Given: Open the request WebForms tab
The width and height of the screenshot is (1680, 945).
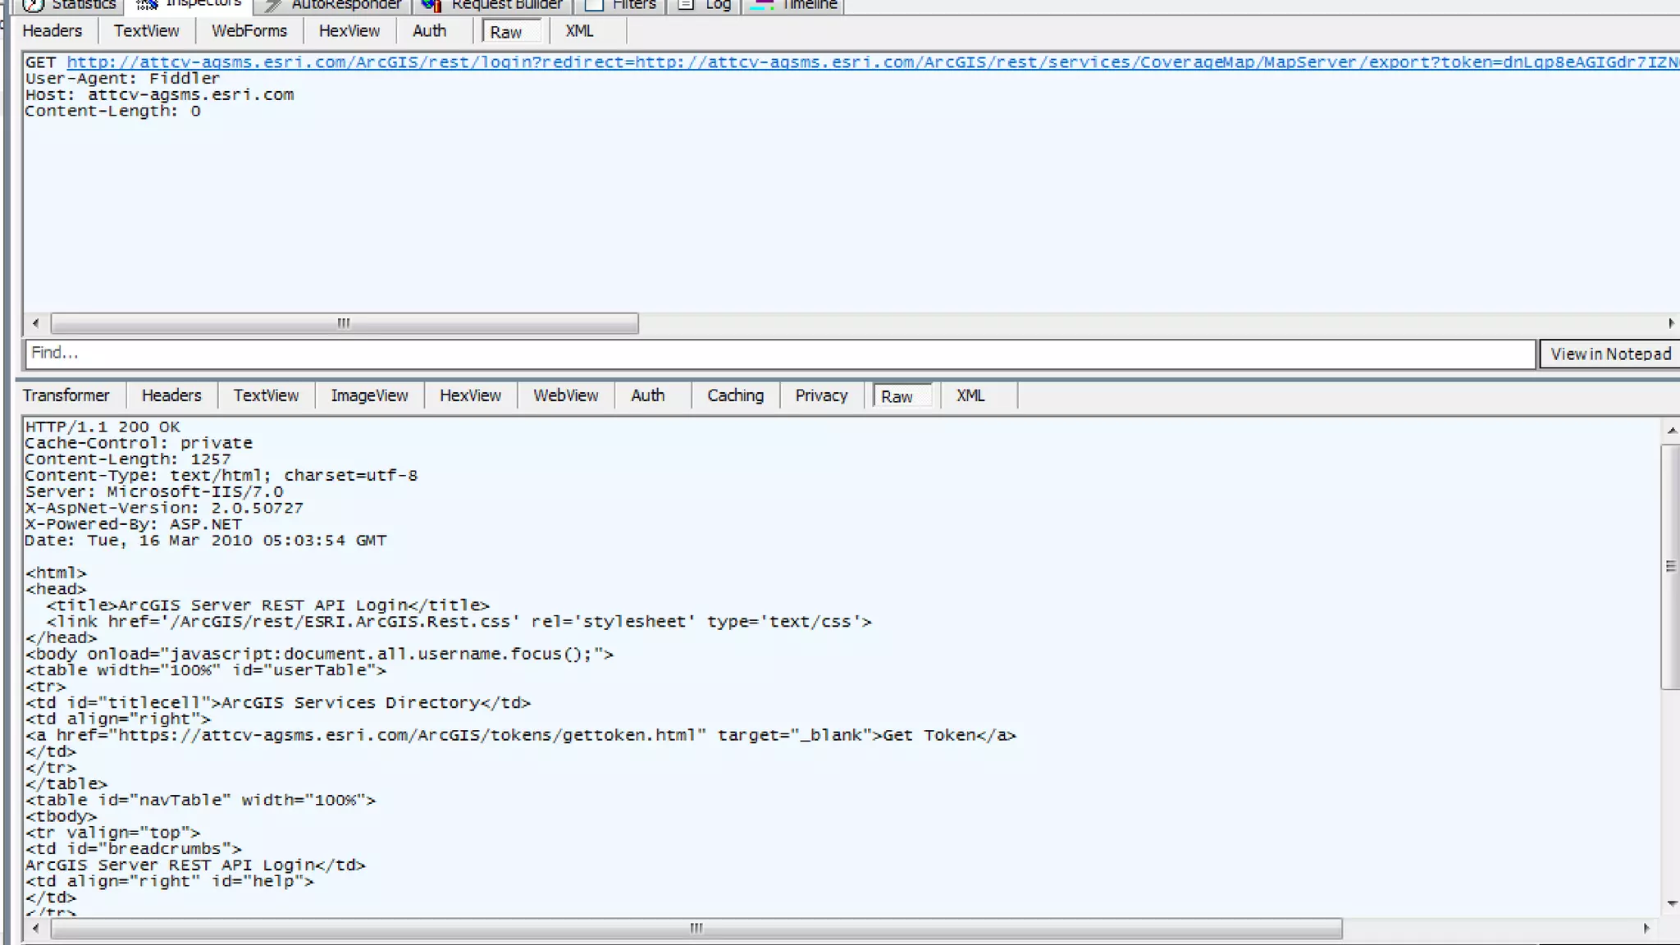Looking at the screenshot, I should click(249, 31).
